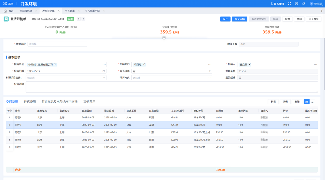Image resolution: width=325 pixels, height=180 pixels.
Task: Open the tools wrench icon in header
Action: 297,4
